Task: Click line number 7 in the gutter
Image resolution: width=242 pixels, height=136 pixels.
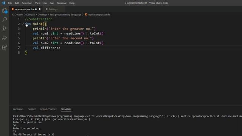Action: pyautogui.click(x=19, y=48)
